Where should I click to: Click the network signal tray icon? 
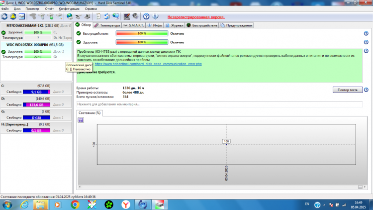(x=344, y=205)
